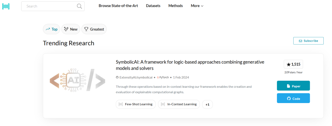The width and height of the screenshot is (332, 126).
Task: Click the star icon showing 1,515
Action: 288,64
